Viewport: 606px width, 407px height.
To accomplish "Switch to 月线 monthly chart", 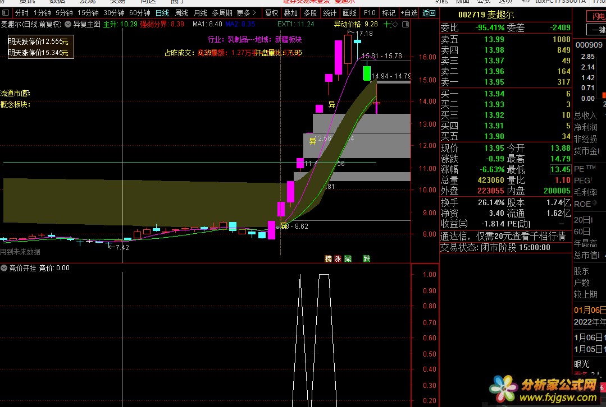I will 200,13.
